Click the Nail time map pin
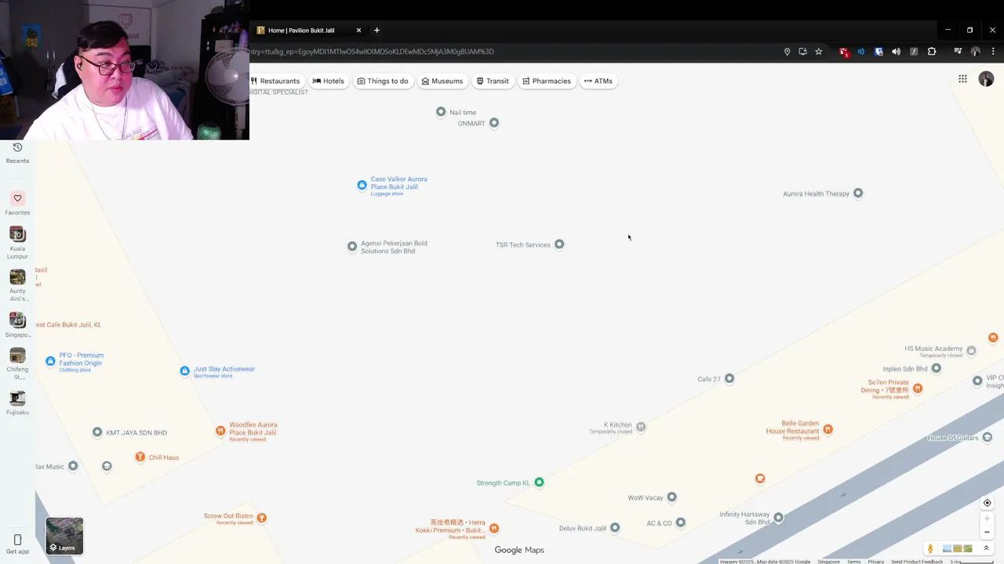 coord(441,112)
